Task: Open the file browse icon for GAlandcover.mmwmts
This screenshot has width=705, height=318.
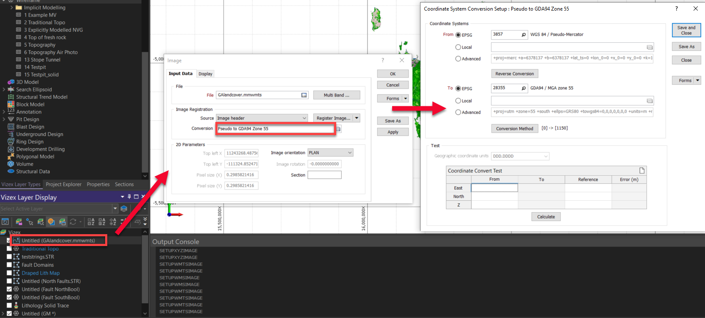Action: tap(304, 95)
